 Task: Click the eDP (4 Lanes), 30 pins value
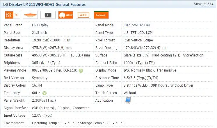(x=60, y=108)
